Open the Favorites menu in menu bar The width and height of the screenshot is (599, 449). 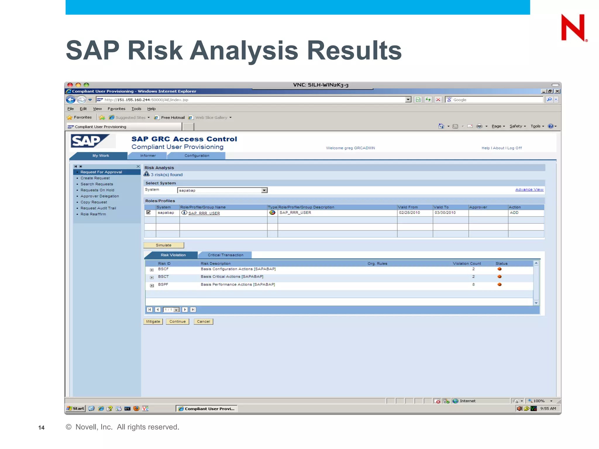point(116,109)
